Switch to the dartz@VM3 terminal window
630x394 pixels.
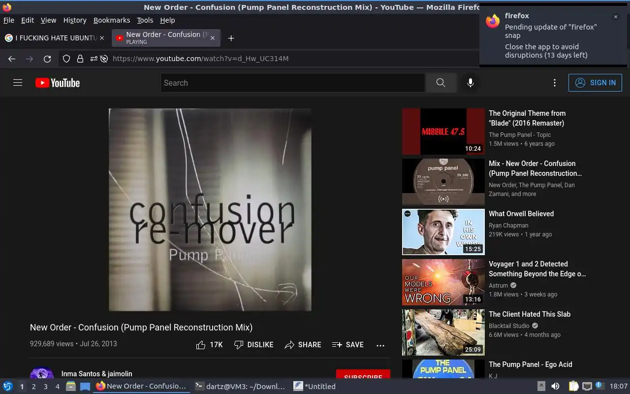pos(239,386)
